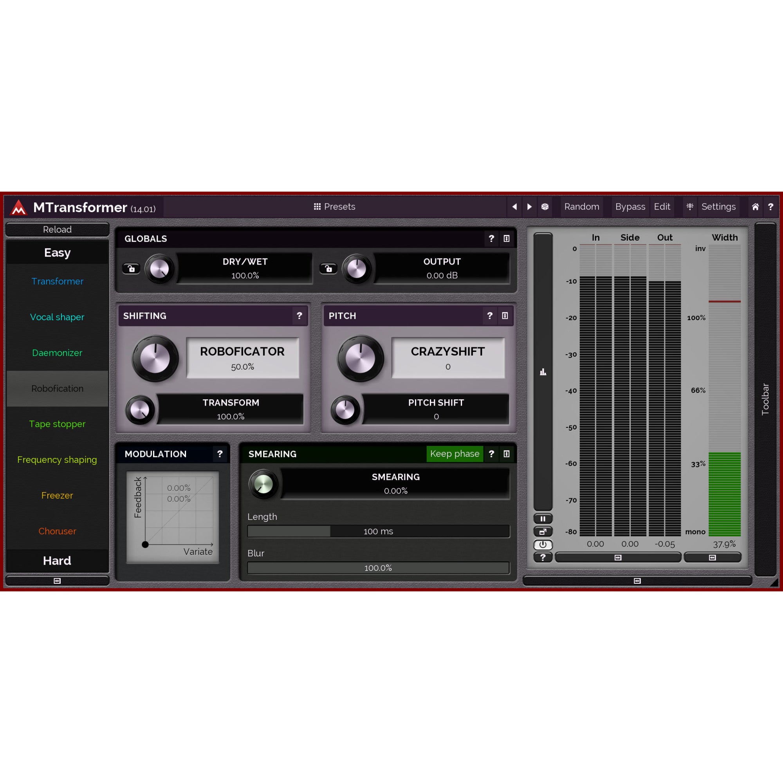Click the meter histogram icon strip
783x783 pixels.
pyautogui.click(x=543, y=372)
